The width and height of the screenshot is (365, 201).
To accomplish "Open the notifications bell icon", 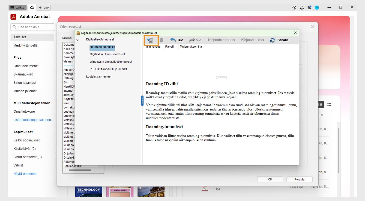I will coord(302,8).
